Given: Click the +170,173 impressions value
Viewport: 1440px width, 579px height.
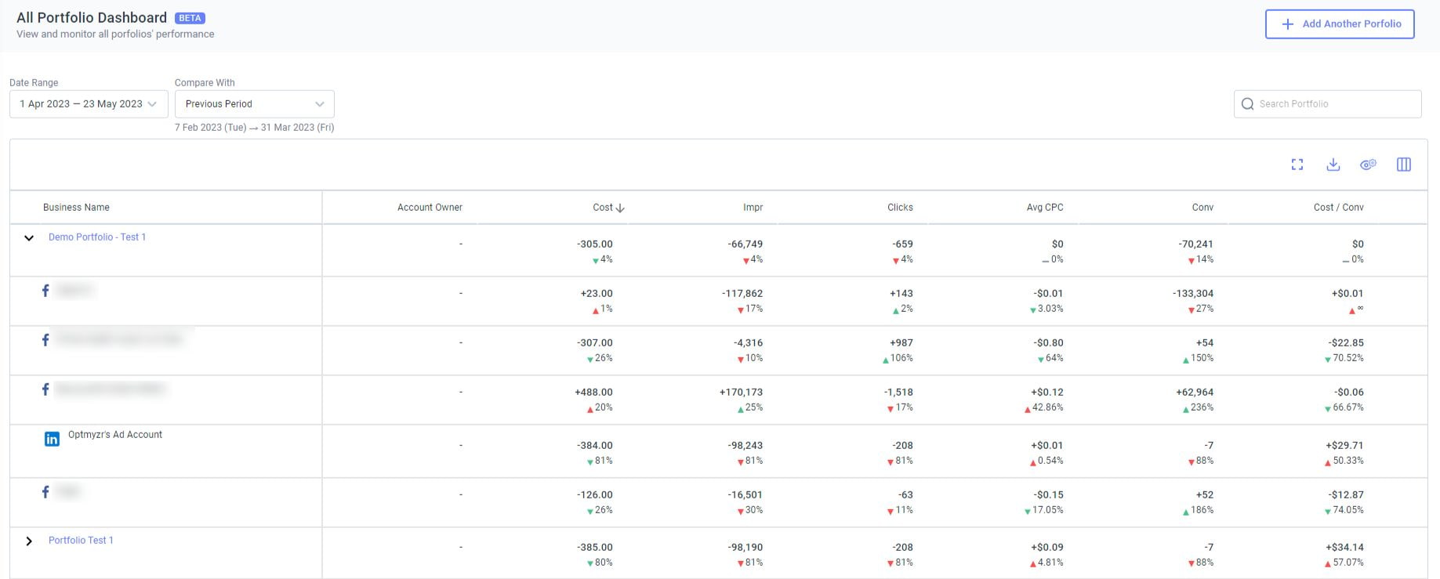Looking at the screenshot, I should 741,393.
